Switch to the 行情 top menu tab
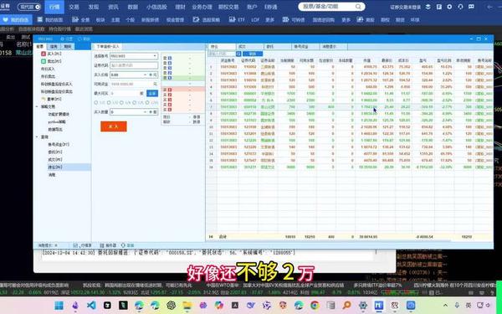 tap(54, 7)
